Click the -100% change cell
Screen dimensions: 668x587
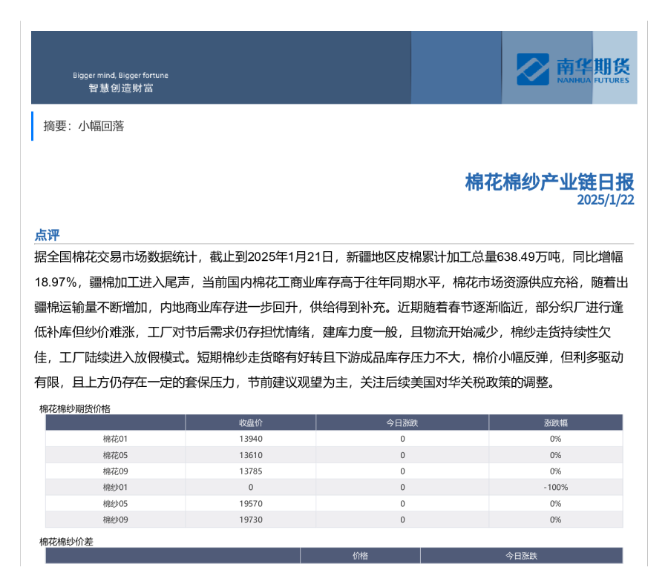555,488
